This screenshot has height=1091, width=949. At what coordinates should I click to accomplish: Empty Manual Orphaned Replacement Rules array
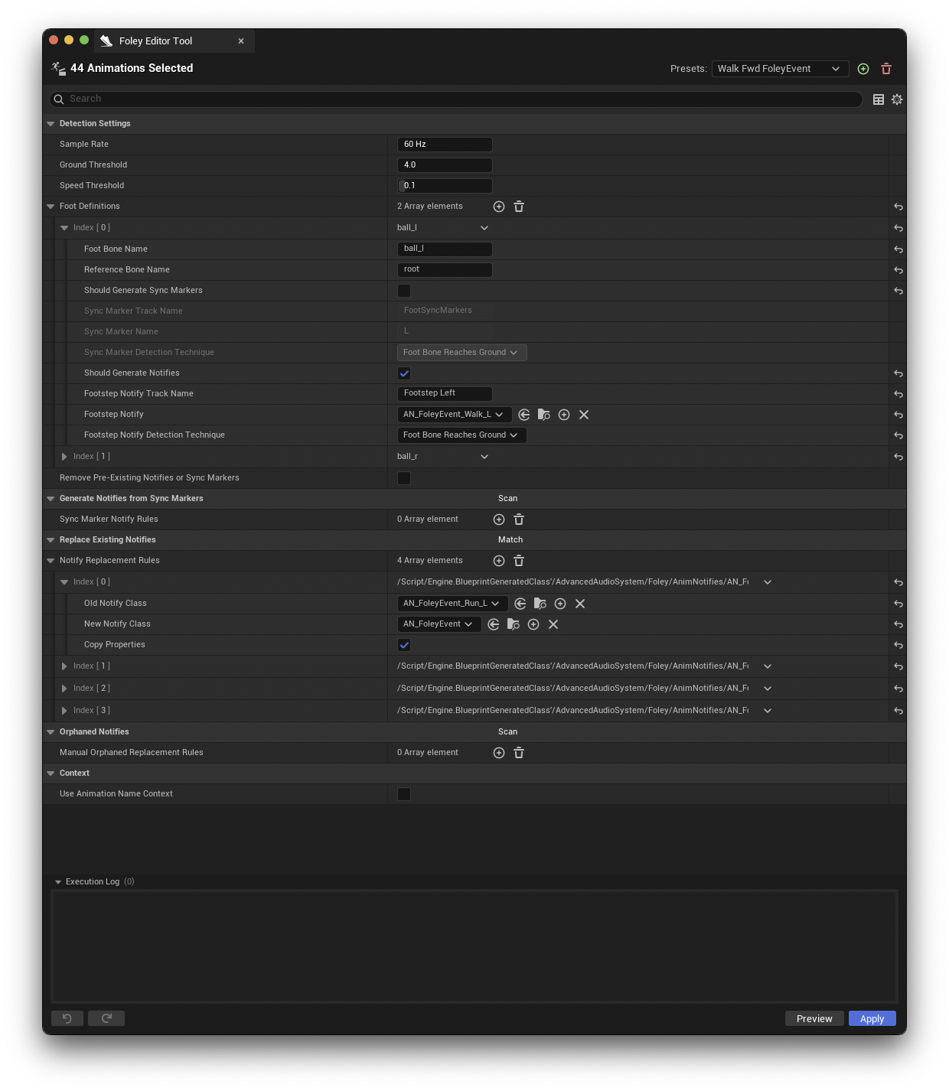click(x=519, y=753)
